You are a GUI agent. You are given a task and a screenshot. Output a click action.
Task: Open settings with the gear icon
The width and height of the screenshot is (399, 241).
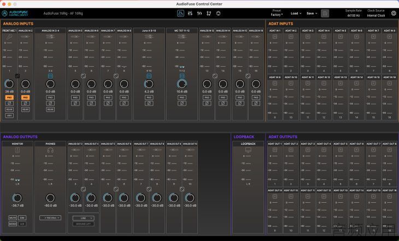point(394,13)
